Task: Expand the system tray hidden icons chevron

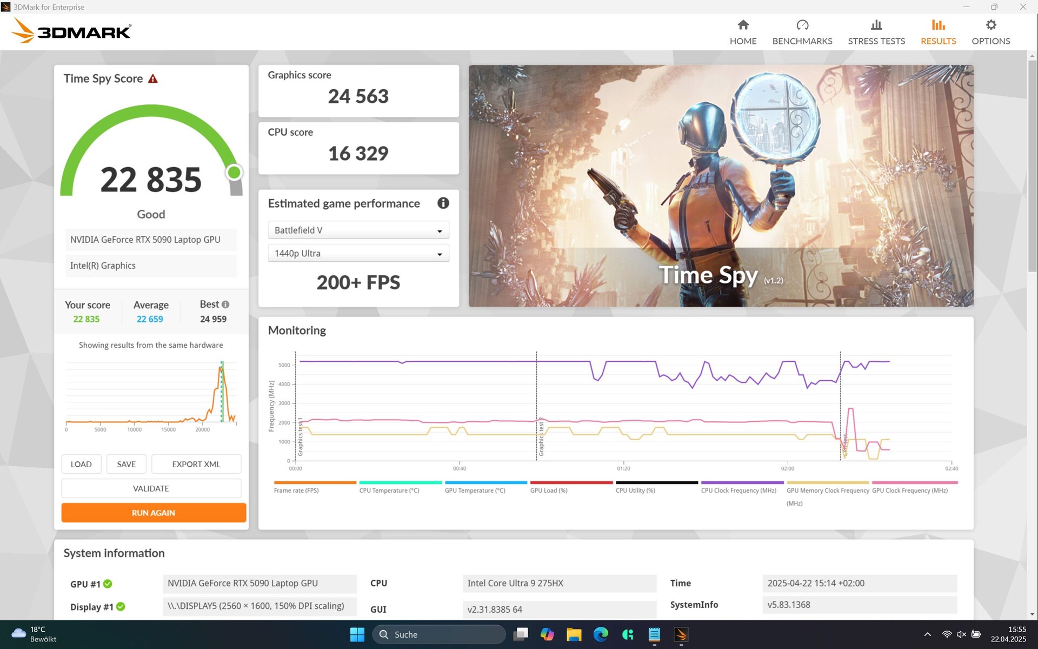Action: click(x=927, y=634)
